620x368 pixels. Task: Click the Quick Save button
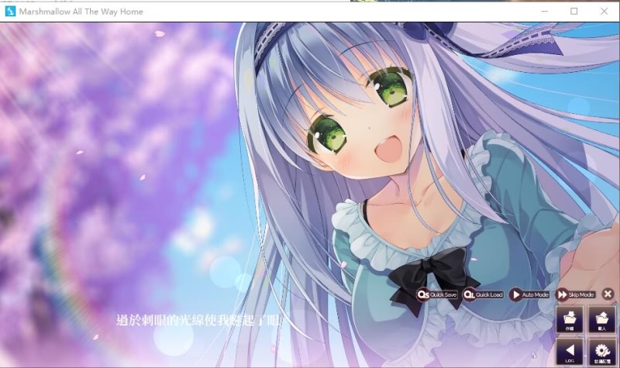[437, 294]
